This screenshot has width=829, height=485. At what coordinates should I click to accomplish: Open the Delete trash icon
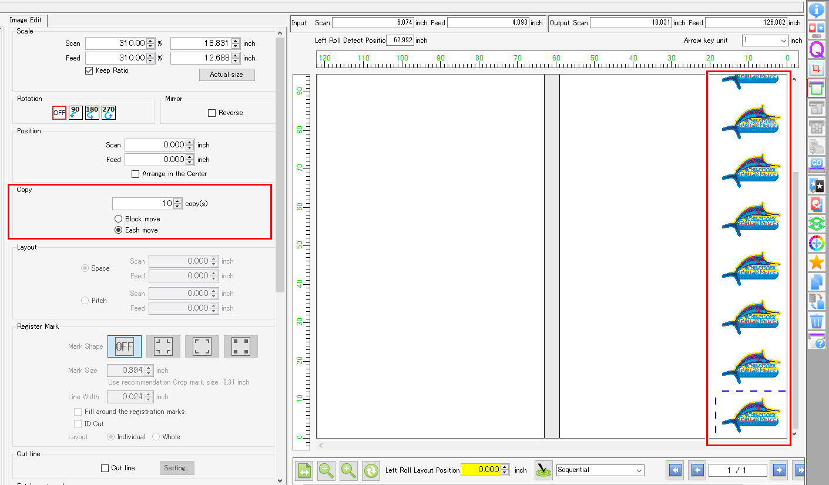coord(817,321)
